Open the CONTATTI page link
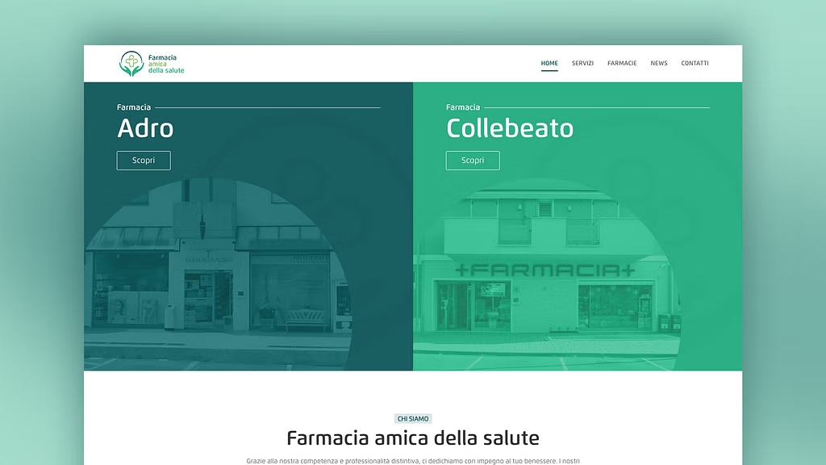 tap(695, 63)
